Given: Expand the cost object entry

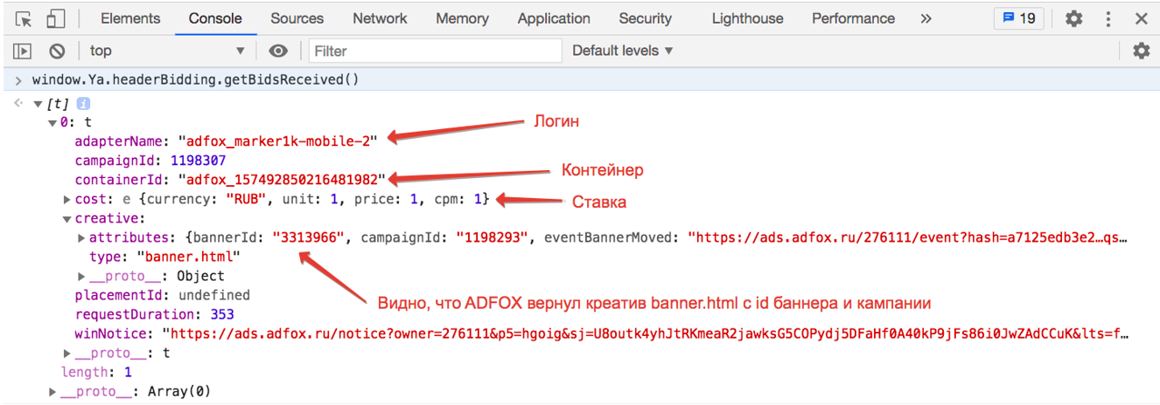Looking at the screenshot, I should coord(67,200).
